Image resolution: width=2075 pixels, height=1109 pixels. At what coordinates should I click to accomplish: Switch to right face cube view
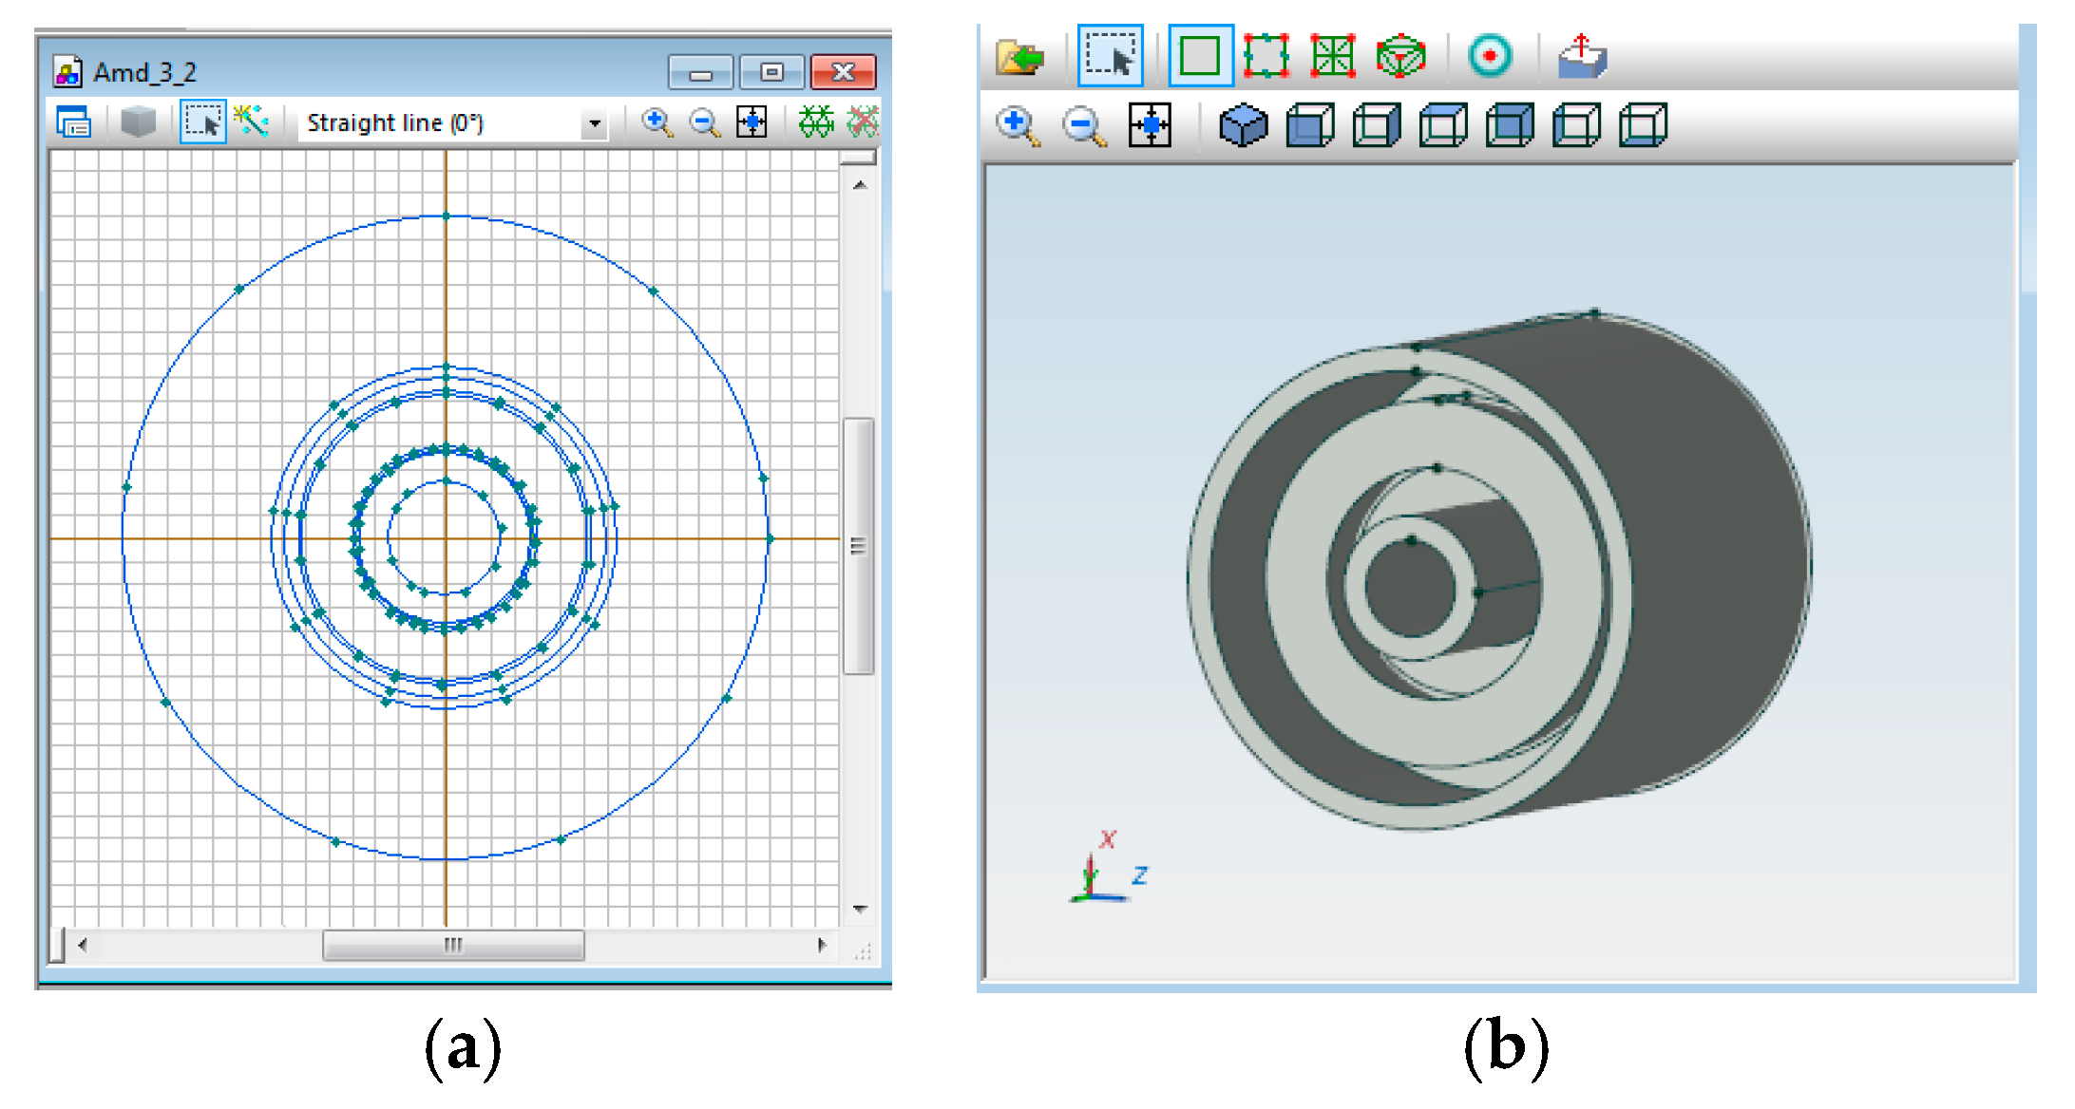click(1377, 125)
